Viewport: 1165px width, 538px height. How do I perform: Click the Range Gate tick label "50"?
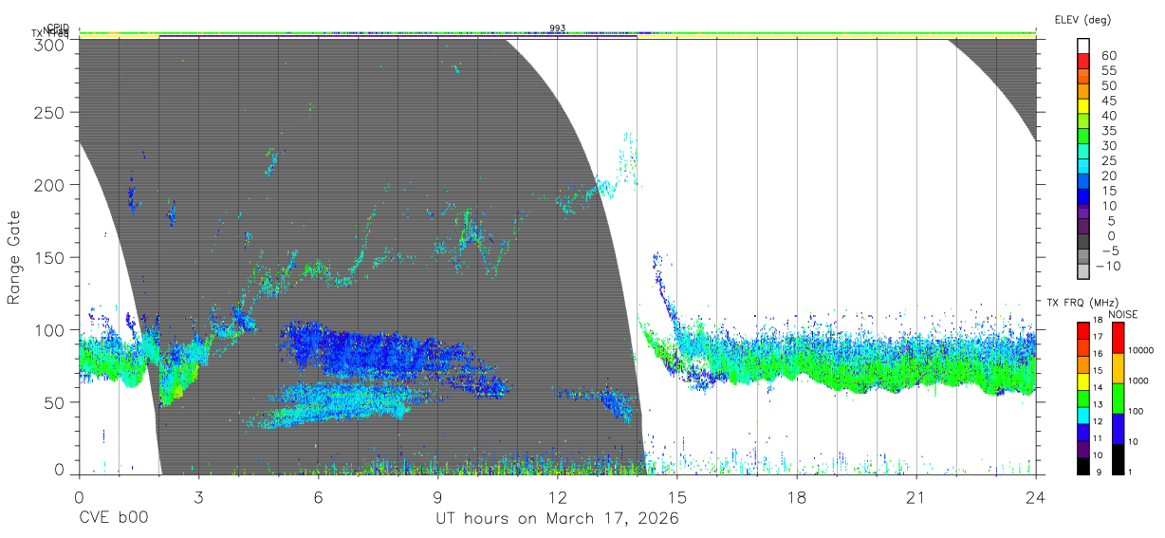coord(55,401)
